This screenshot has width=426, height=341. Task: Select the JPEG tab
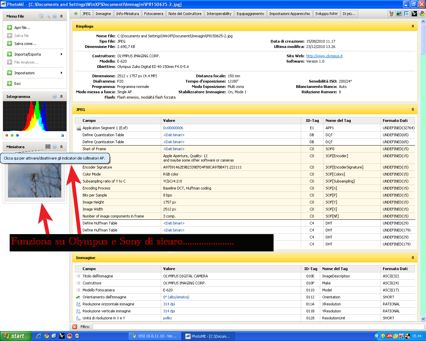pyautogui.click(x=87, y=14)
